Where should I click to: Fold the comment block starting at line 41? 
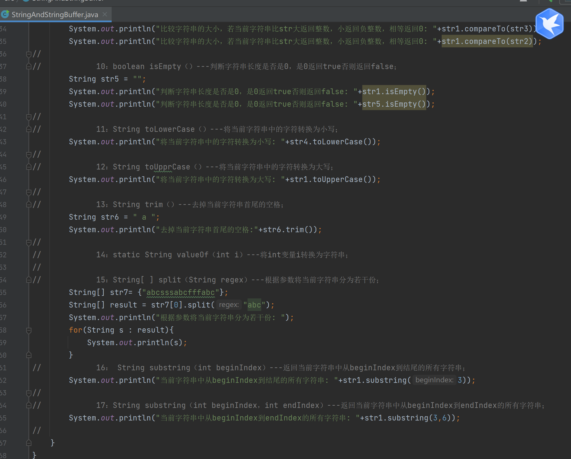[29, 117]
